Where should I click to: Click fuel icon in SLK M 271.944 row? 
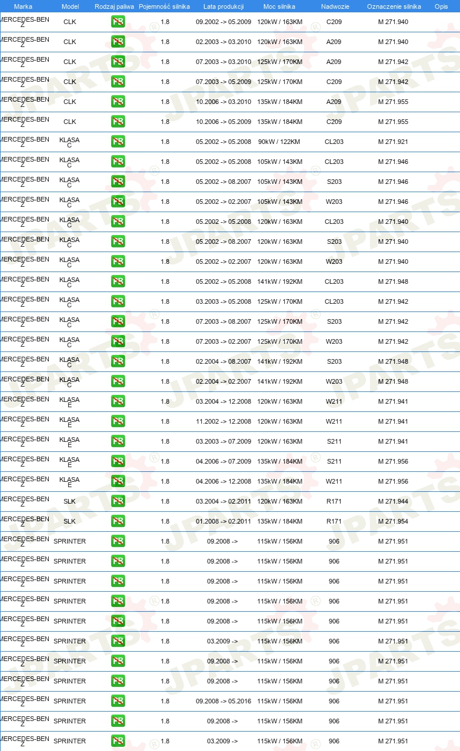tap(118, 502)
